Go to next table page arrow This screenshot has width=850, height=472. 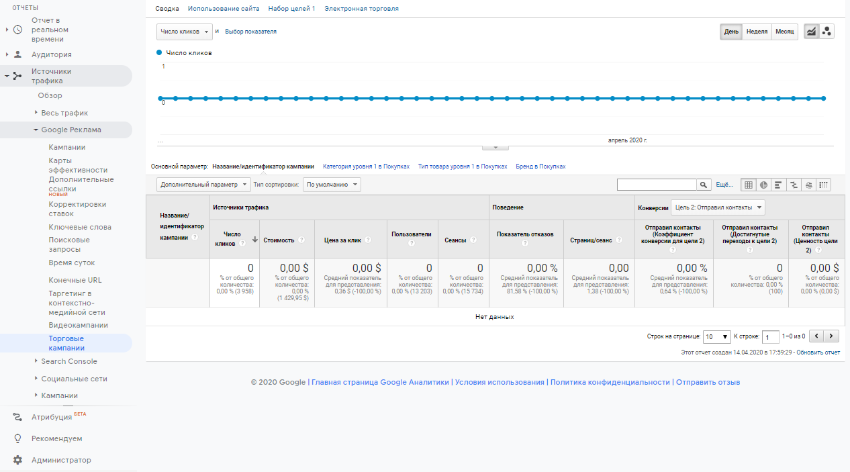click(x=833, y=336)
